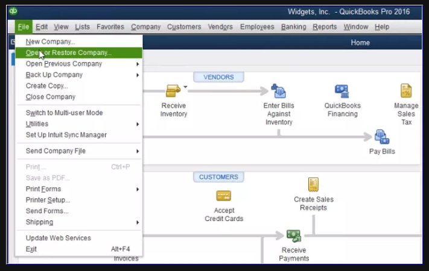Screen dimensions: 429x271
Task: Click the Receive Payments icon
Action: [x=294, y=235]
